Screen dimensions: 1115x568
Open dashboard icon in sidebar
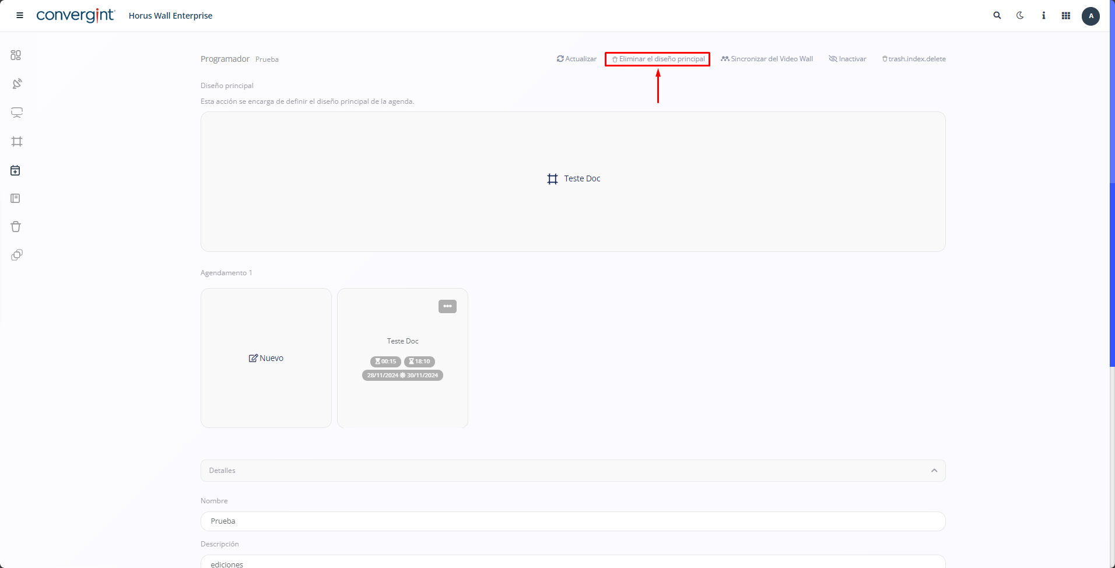(16, 55)
